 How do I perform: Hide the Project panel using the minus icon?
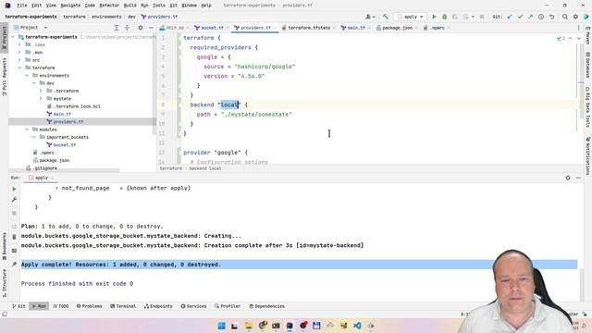151,28
